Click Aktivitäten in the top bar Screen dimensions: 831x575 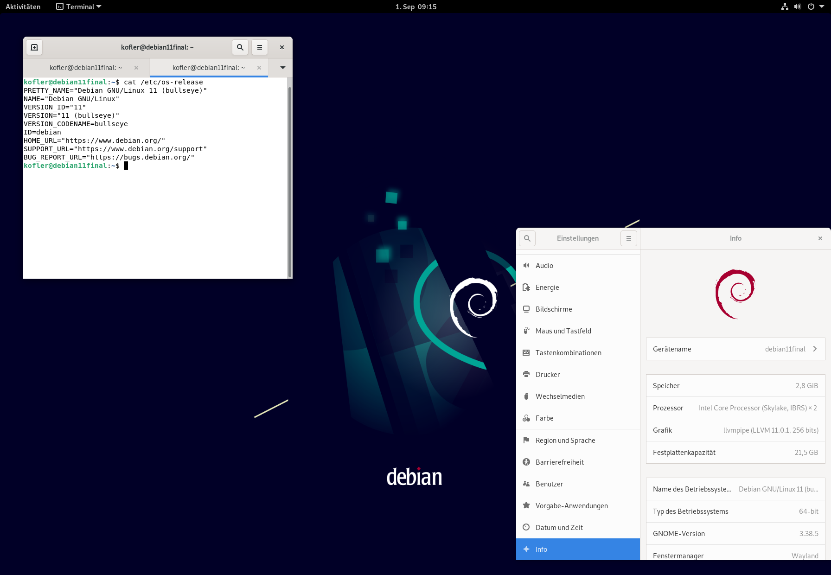(x=22, y=6)
